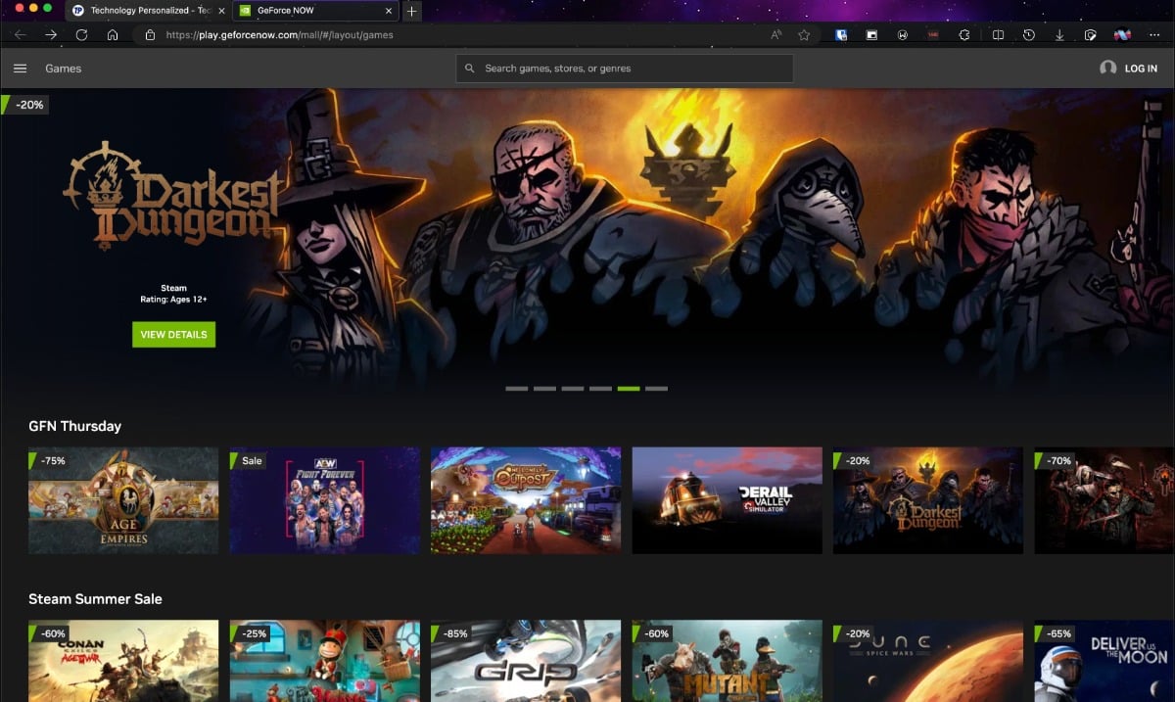Image resolution: width=1175 pixels, height=702 pixels.
Task: Reload the current page
Action: pyautogui.click(x=81, y=34)
